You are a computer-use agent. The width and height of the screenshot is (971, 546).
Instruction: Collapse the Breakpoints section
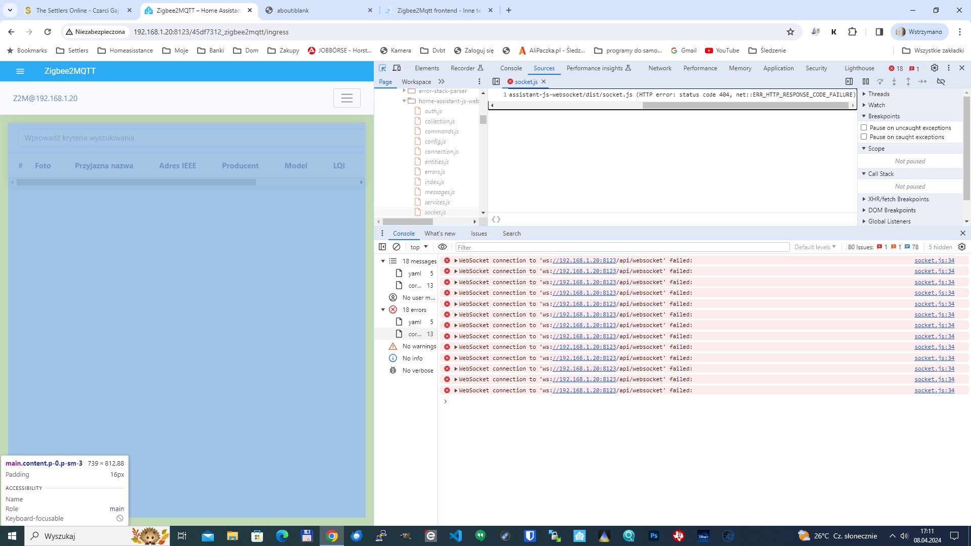point(884,116)
